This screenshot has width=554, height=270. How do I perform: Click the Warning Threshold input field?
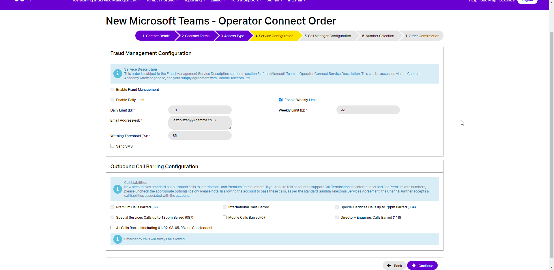click(x=200, y=135)
